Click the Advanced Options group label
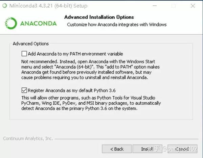This screenshot has height=158, width=203. coord(31,44)
